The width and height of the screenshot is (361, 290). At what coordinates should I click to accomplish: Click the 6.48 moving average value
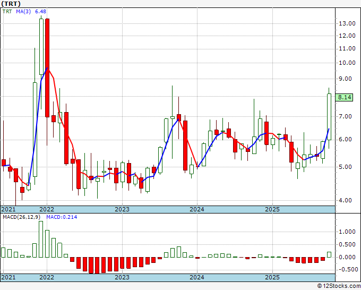(x=40, y=12)
